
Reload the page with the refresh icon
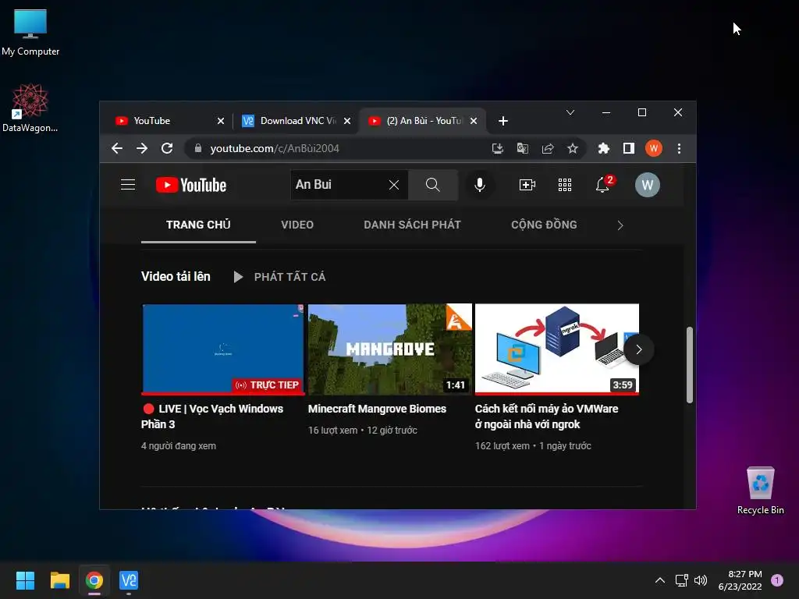[x=167, y=148]
